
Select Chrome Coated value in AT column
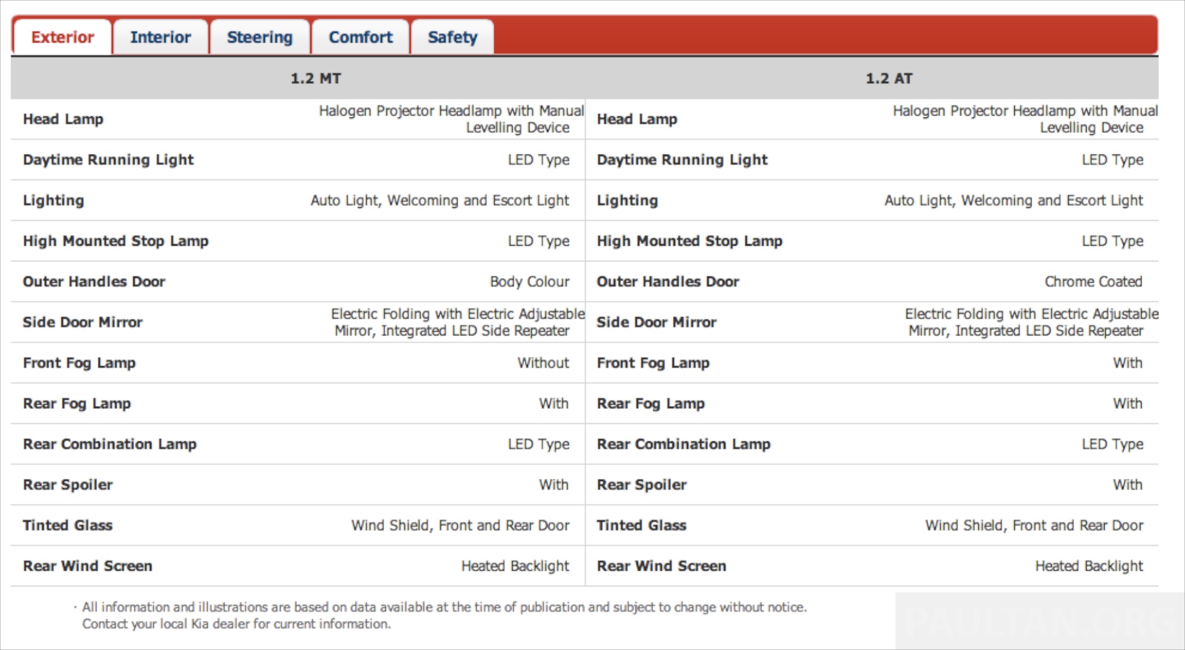[1093, 282]
